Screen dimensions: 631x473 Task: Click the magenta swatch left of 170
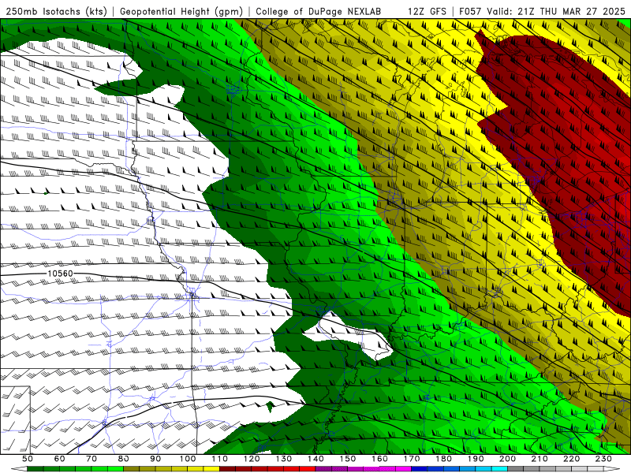[x=403, y=469]
